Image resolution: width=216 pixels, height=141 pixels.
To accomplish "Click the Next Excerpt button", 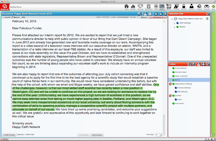I will click(97, 135).
